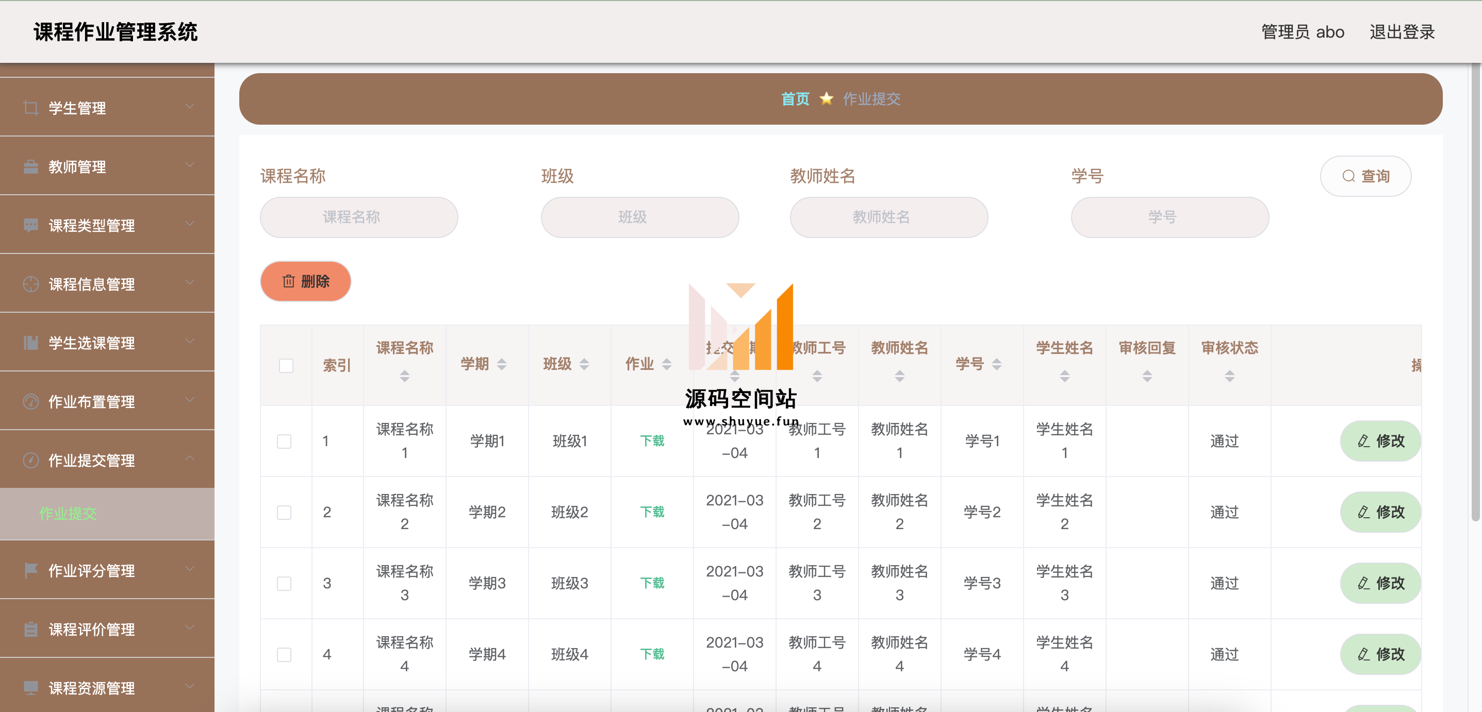Sort by 作业 column arrows
The image size is (1482, 712).
tap(666, 364)
